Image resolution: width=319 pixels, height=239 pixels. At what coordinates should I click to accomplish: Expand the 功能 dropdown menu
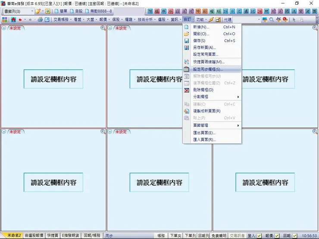point(201,20)
